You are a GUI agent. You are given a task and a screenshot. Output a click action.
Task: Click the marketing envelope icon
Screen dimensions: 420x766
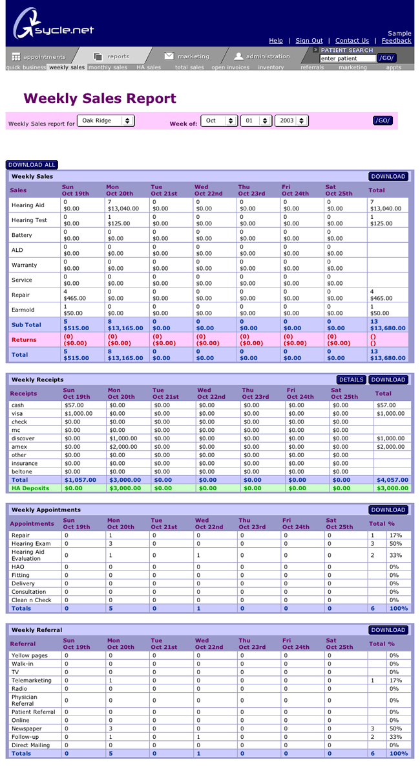[169, 56]
